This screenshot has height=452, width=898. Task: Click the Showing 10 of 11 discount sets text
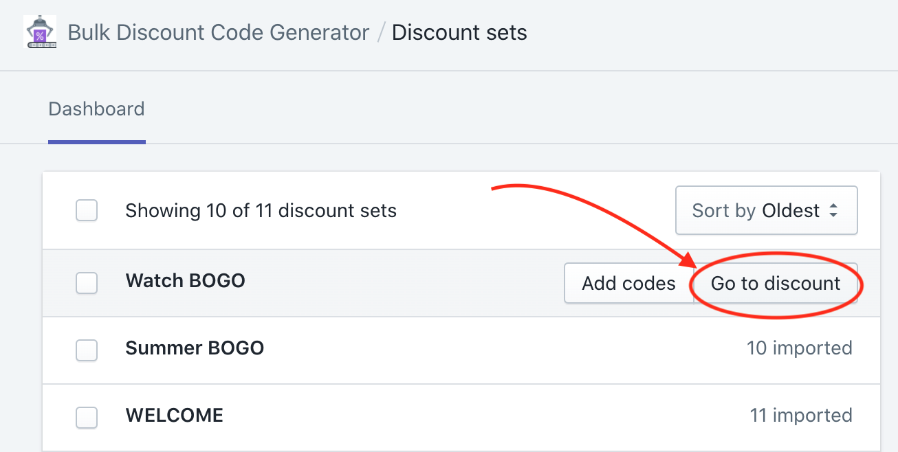[261, 211]
